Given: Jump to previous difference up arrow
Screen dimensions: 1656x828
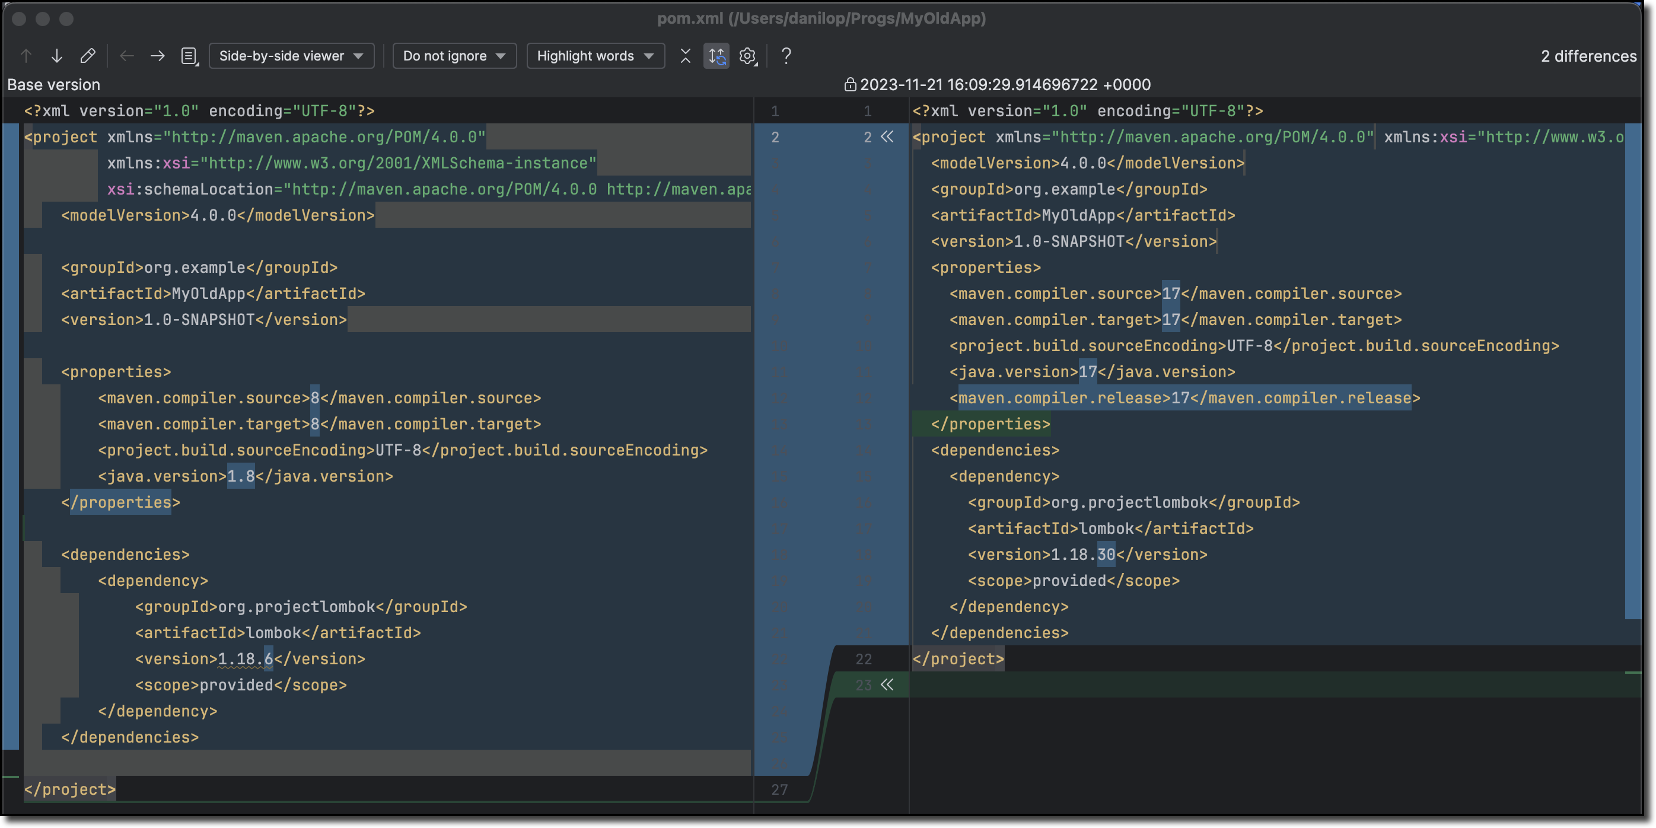Looking at the screenshot, I should [26, 56].
